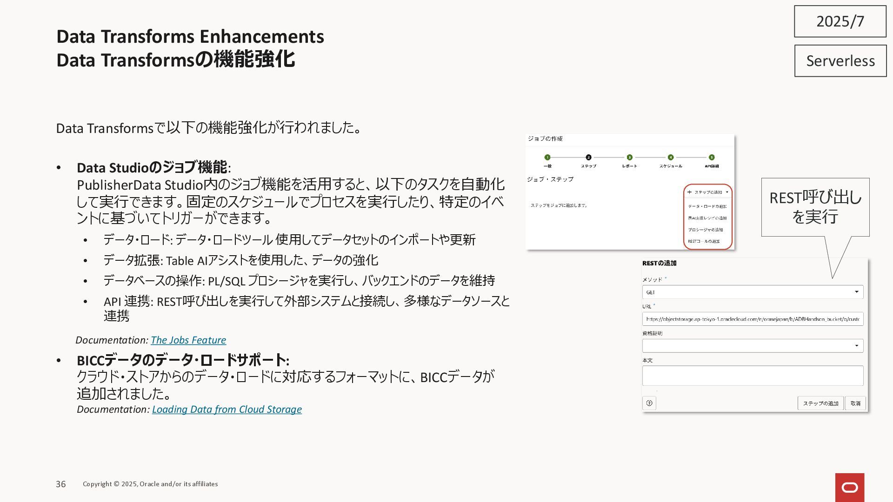893x502 pixels.
Task: Click the API 連携 REST bullet line
Action: [307, 308]
